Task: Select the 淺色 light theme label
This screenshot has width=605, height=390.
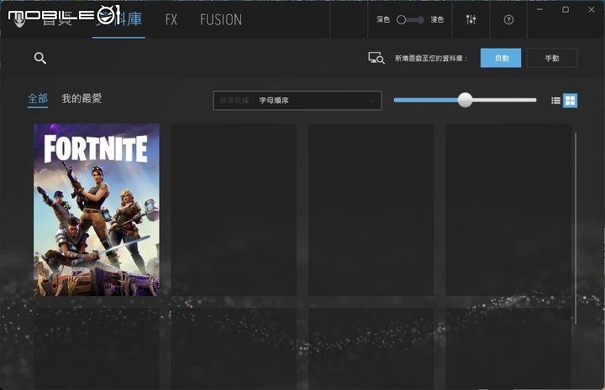Action: pyautogui.click(x=437, y=19)
